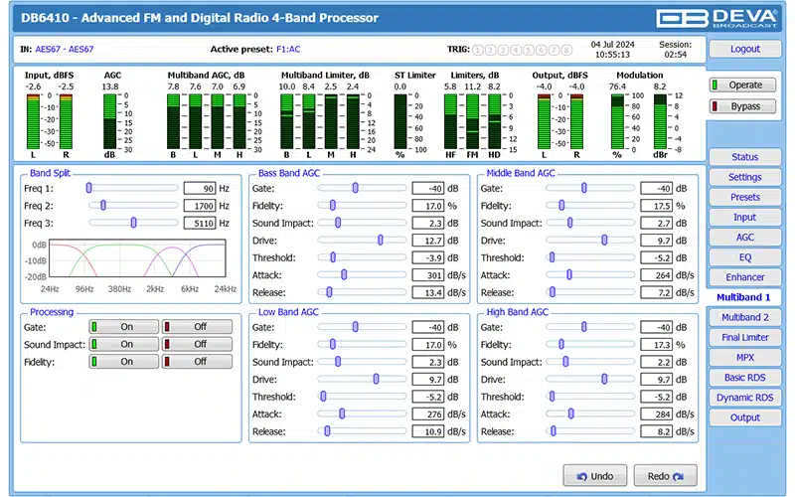The image size is (795, 497).
Task: Select the Multiband 1 tab
Action: 743,297
